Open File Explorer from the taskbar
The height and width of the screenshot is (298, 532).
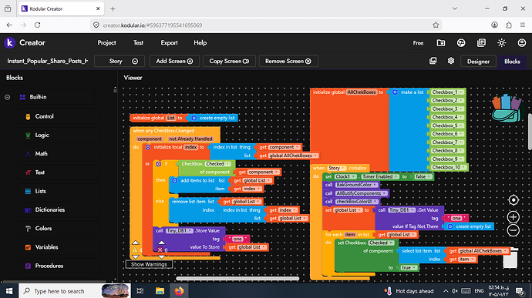(x=160, y=291)
